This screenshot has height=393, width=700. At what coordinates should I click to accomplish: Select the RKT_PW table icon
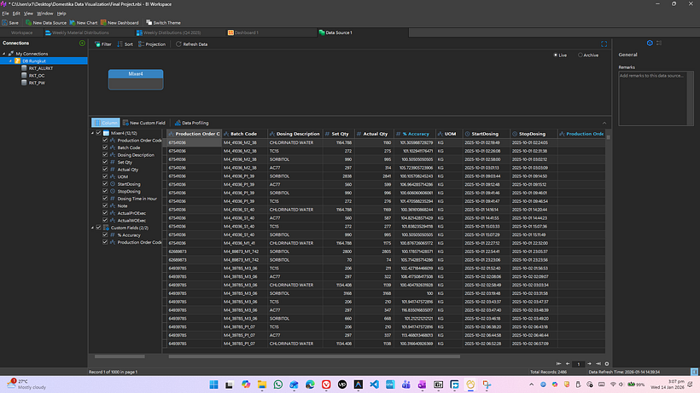pos(24,83)
